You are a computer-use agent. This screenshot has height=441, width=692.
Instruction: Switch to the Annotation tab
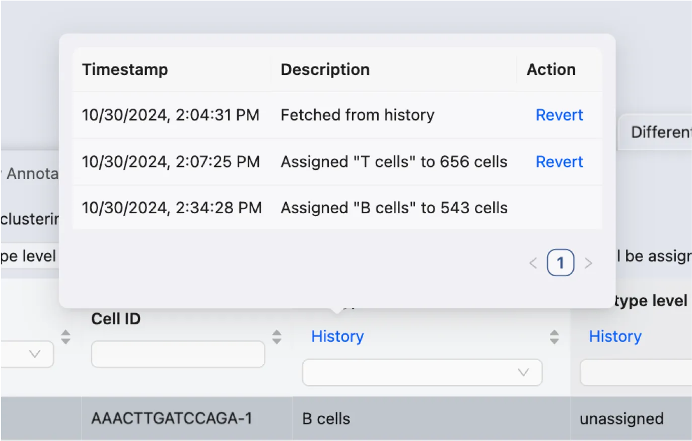click(30, 174)
